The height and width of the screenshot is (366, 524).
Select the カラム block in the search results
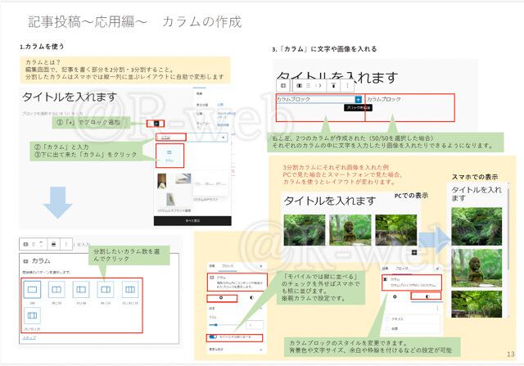tap(169, 156)
